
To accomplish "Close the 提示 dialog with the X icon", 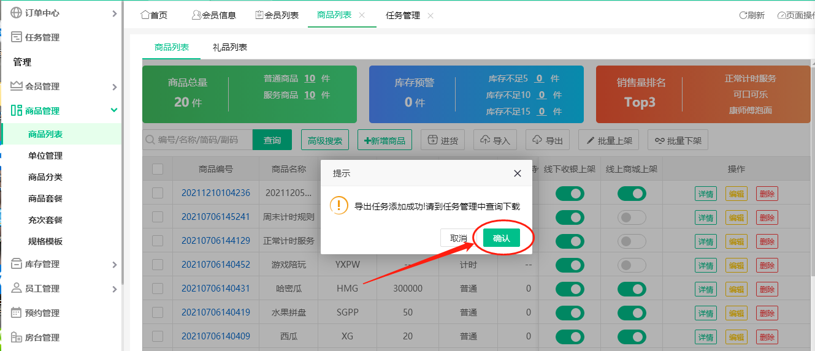I will point(517,173).
